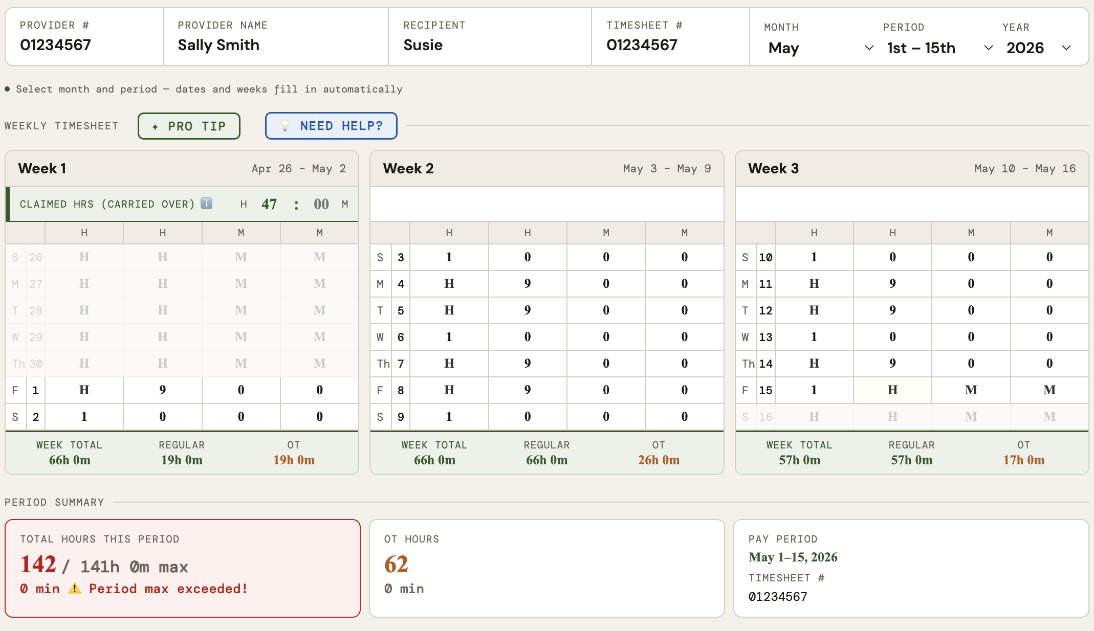1094x631 pixels.
Task: Edit carried over minutes value 00
Action: tap(321, 204)
